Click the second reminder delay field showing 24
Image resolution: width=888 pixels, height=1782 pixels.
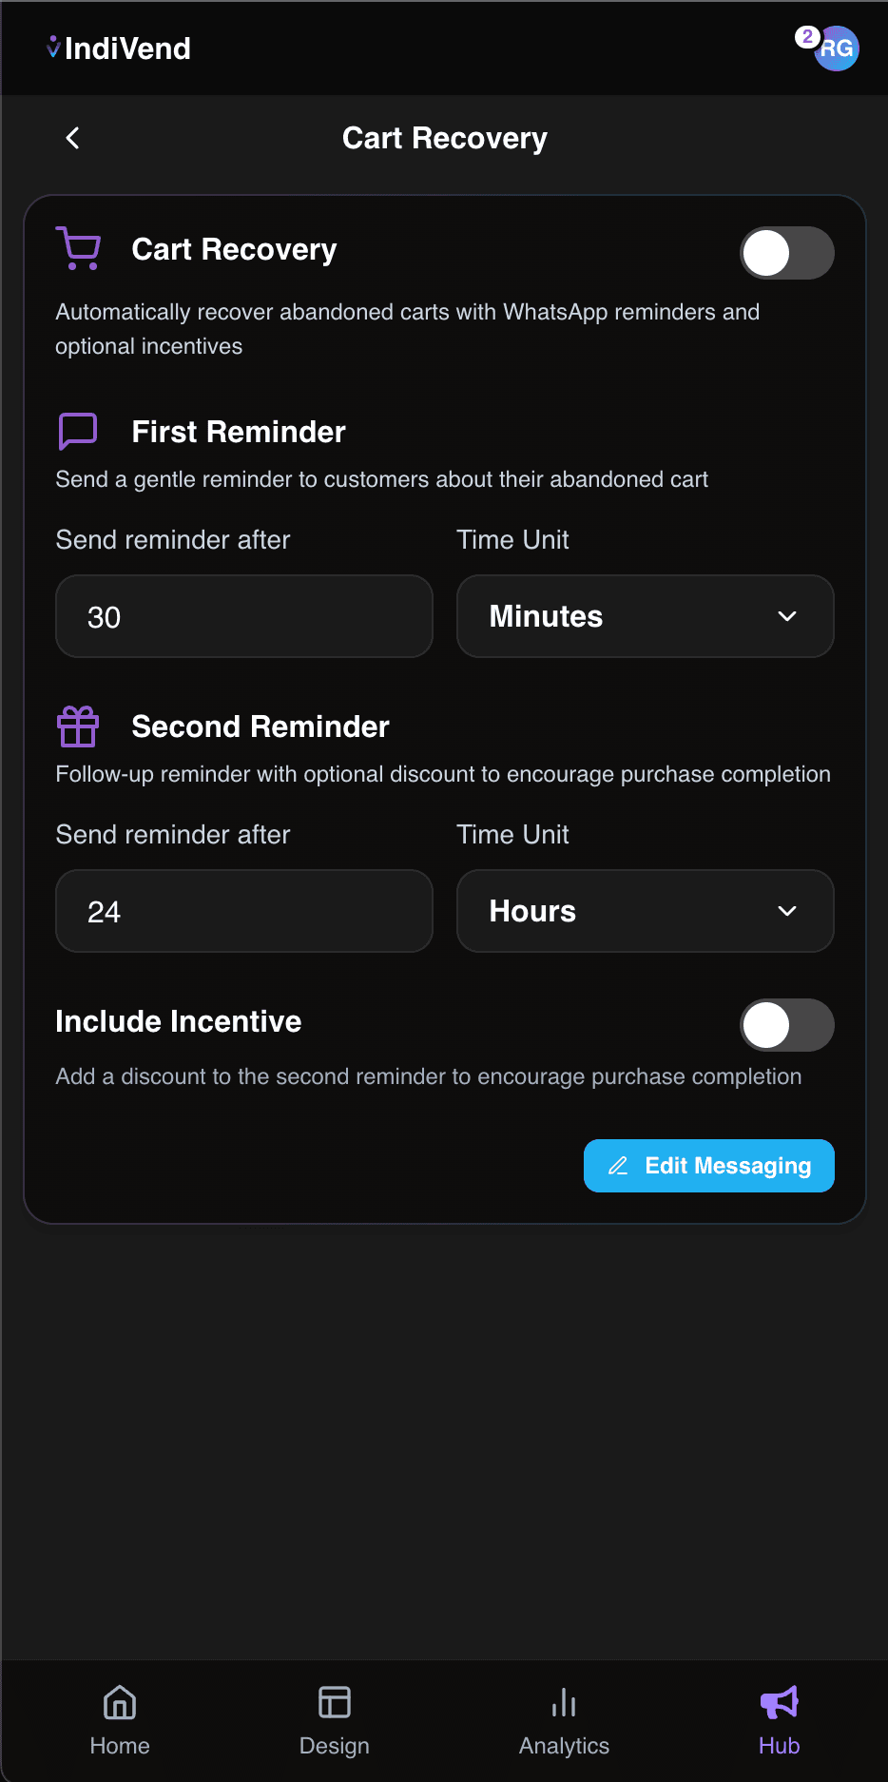click(244, 911)
